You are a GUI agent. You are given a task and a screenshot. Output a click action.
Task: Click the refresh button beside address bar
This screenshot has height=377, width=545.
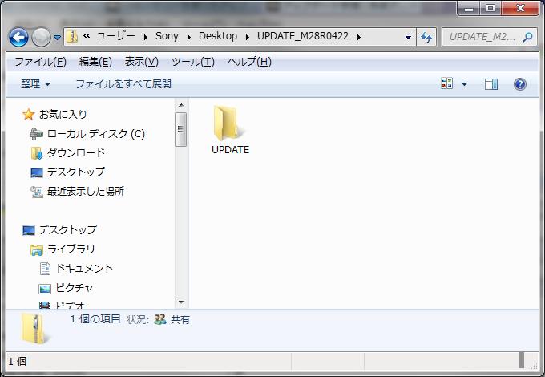426,37
